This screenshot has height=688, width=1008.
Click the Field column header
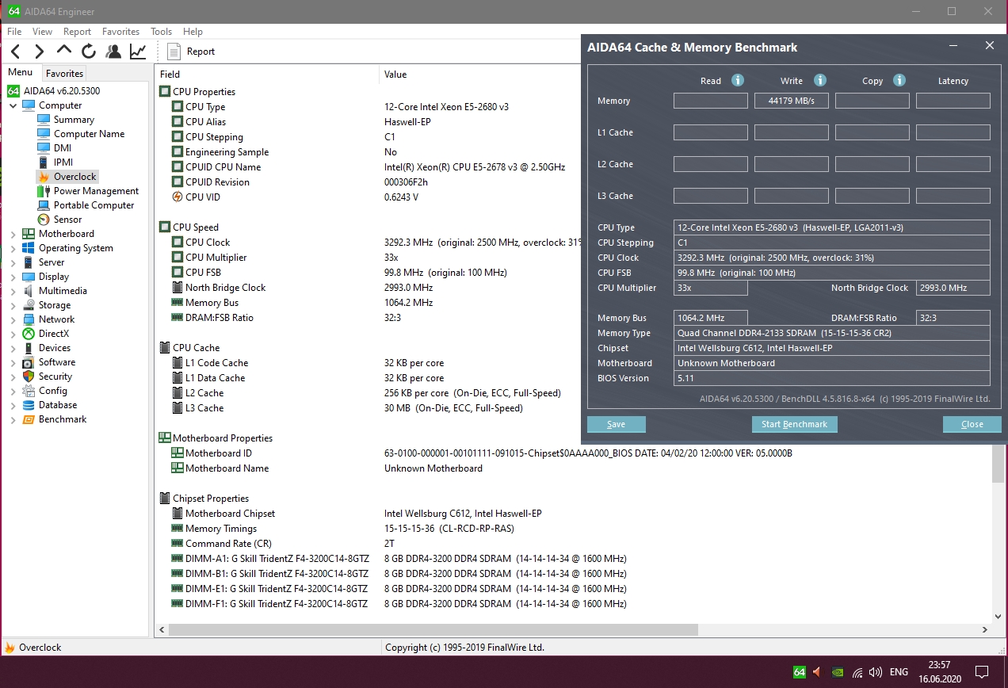tap(267, 75)
